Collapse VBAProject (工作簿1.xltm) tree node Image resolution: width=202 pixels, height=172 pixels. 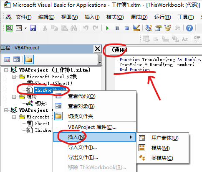[6, 70]
